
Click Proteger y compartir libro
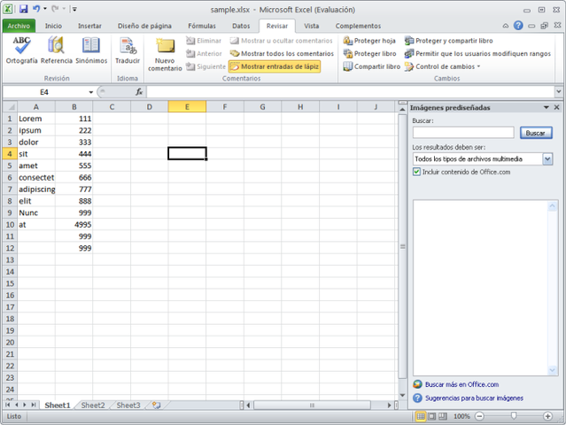[449, 41]
